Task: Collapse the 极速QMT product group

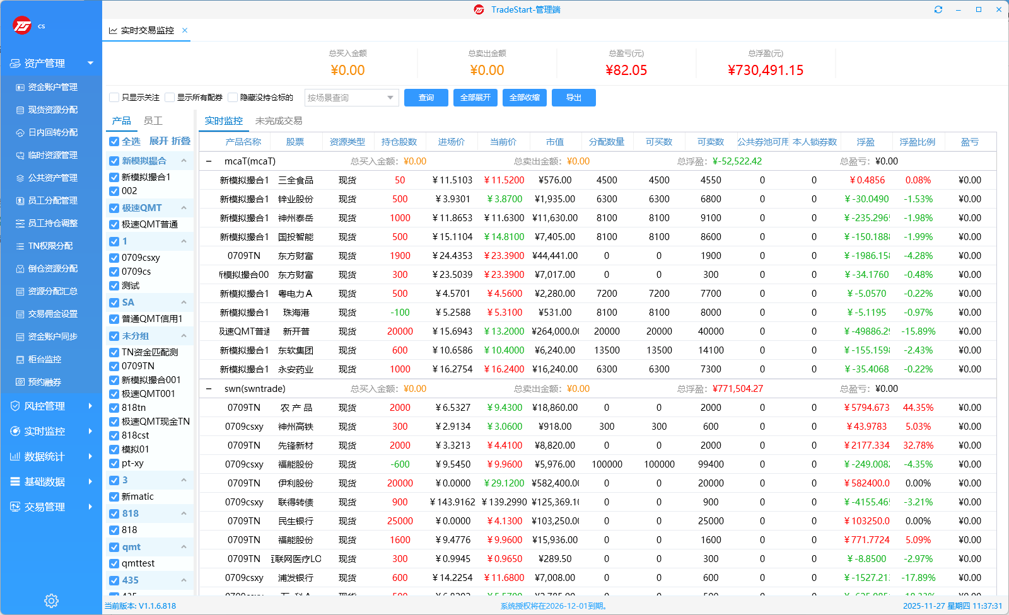Action: [x=184, y=208]
